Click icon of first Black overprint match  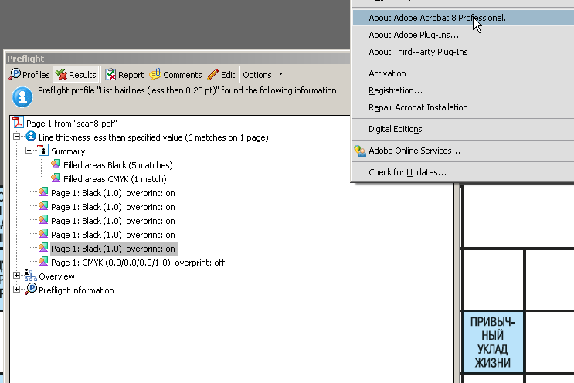pyautogui.click(x=43, y=192)
